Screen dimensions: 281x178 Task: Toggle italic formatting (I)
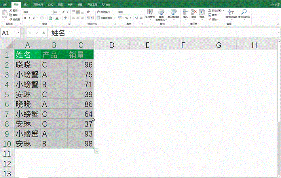tap(30, 18)
